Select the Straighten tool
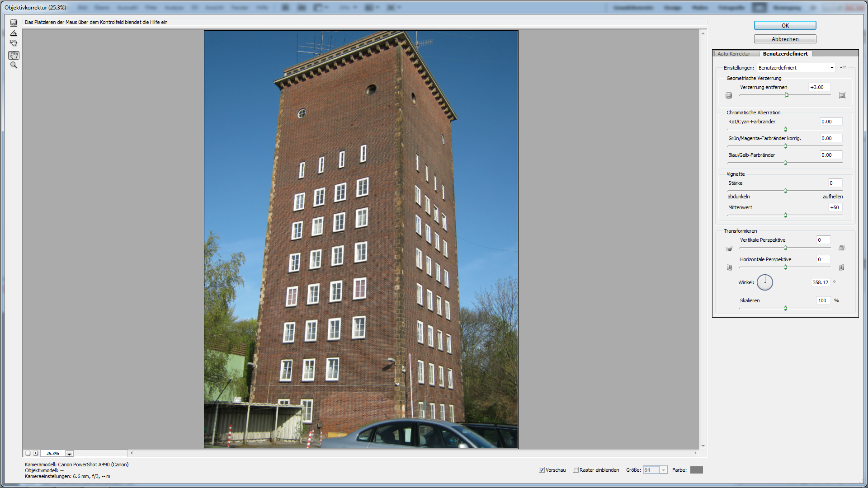This screenshot has width=868, height=488. coord(14,33)
